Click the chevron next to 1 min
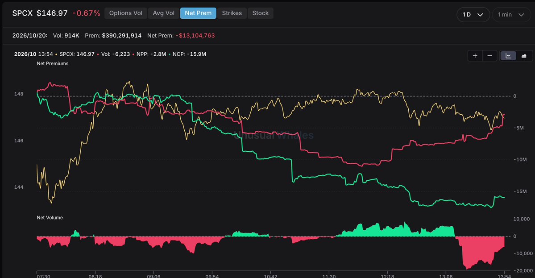The width and height of the screenshot is (535, 278). (x=521, y=15)
